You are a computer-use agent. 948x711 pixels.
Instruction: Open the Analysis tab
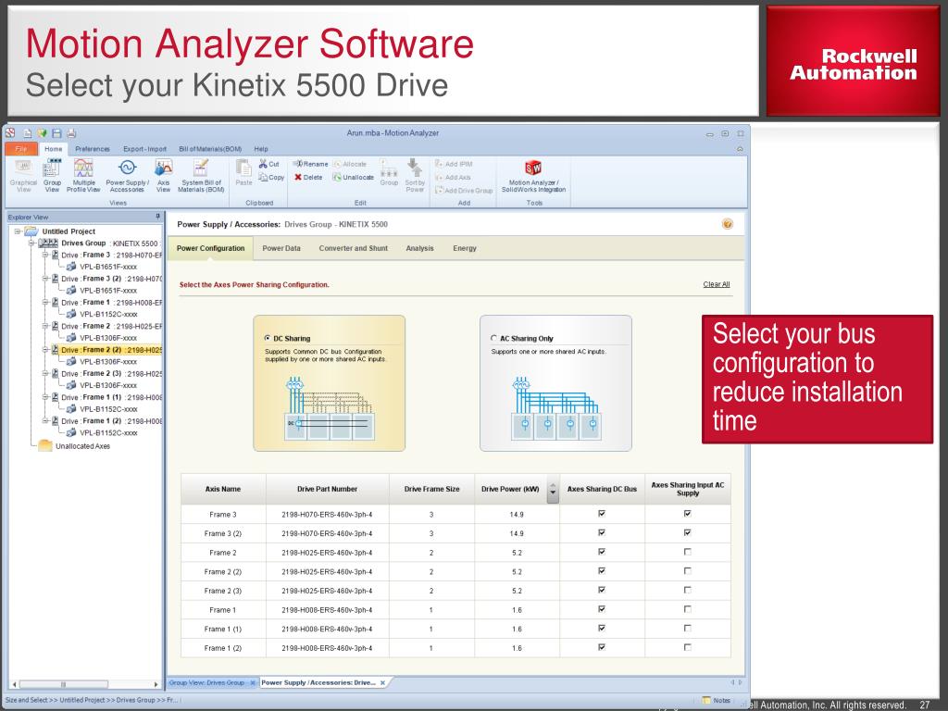419,248
